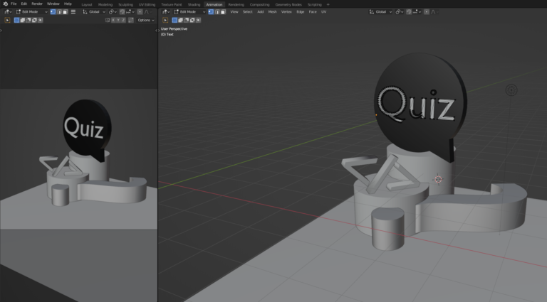Image resolution: width=547 pixels, height=302 pixels.
Task: Open the Edit menu
Action: [24, 4]
